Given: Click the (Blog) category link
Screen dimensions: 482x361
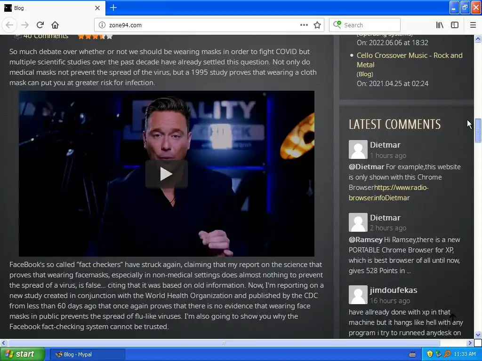Looking at the screenshot, I should (x=365, y=74).
